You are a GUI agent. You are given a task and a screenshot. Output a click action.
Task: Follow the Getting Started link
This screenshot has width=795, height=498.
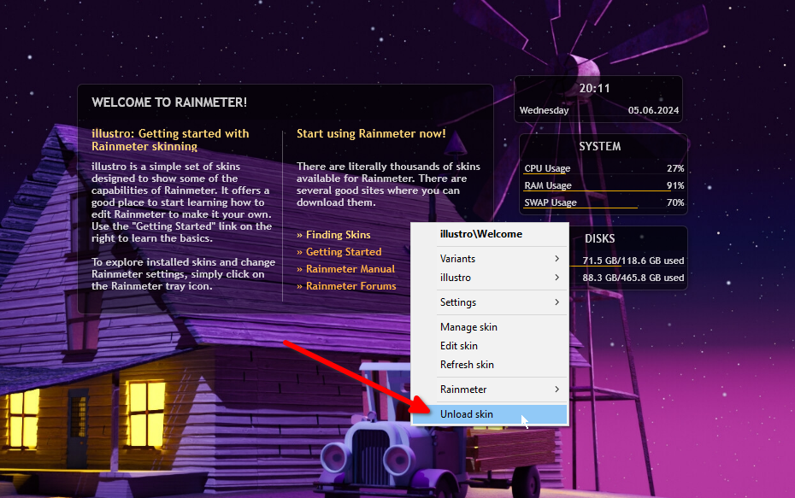tap(344, 252)
